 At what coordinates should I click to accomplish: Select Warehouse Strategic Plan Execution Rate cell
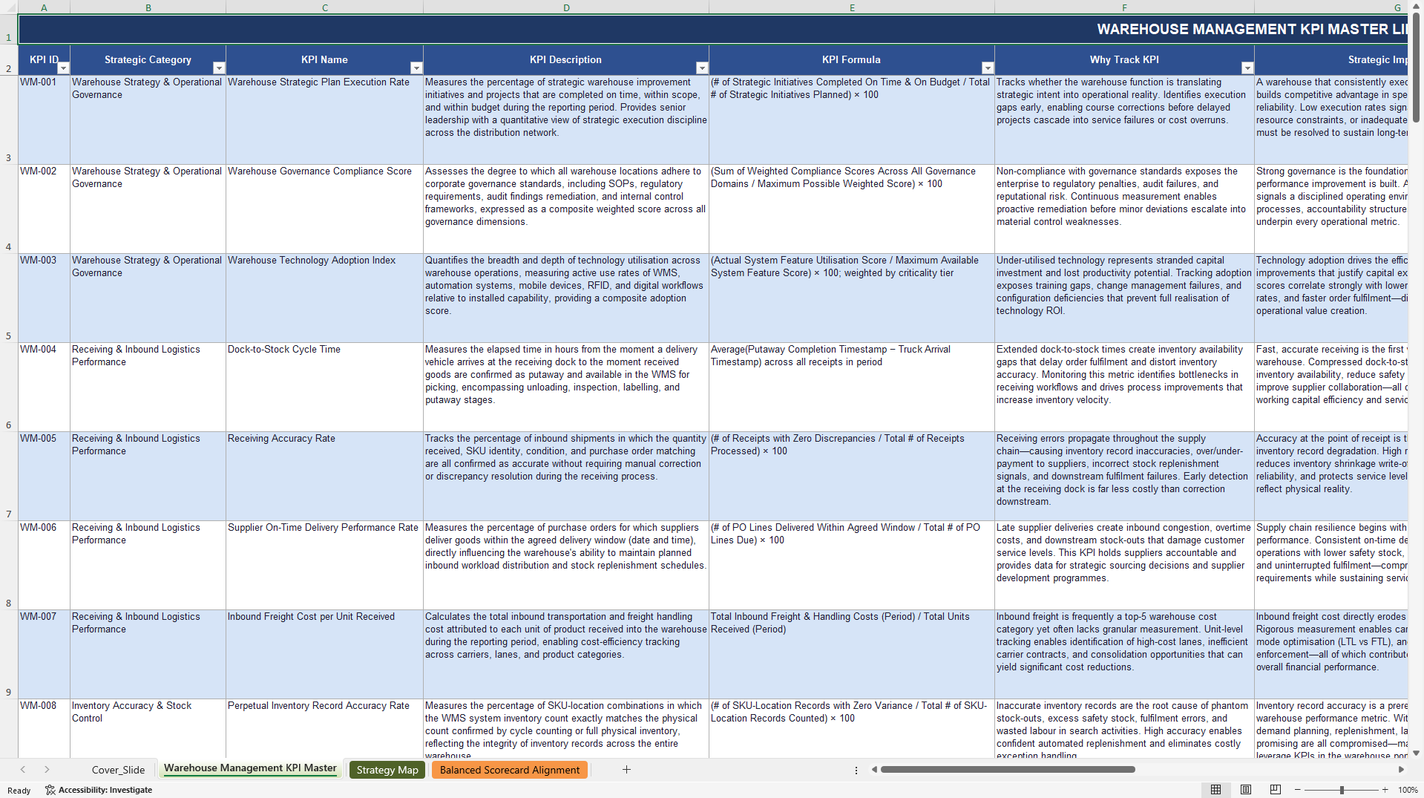(x=325, y=120)
